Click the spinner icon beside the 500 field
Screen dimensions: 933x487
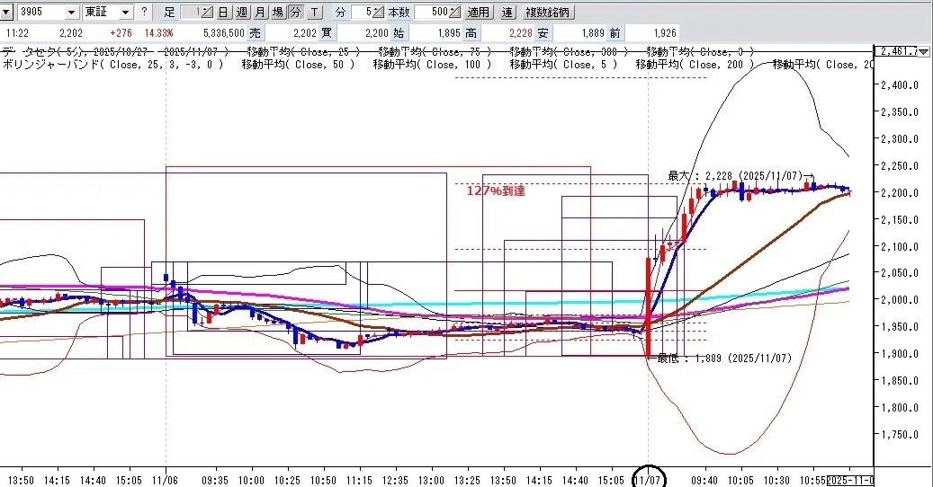pyautogui.click(x=454, y=12)
